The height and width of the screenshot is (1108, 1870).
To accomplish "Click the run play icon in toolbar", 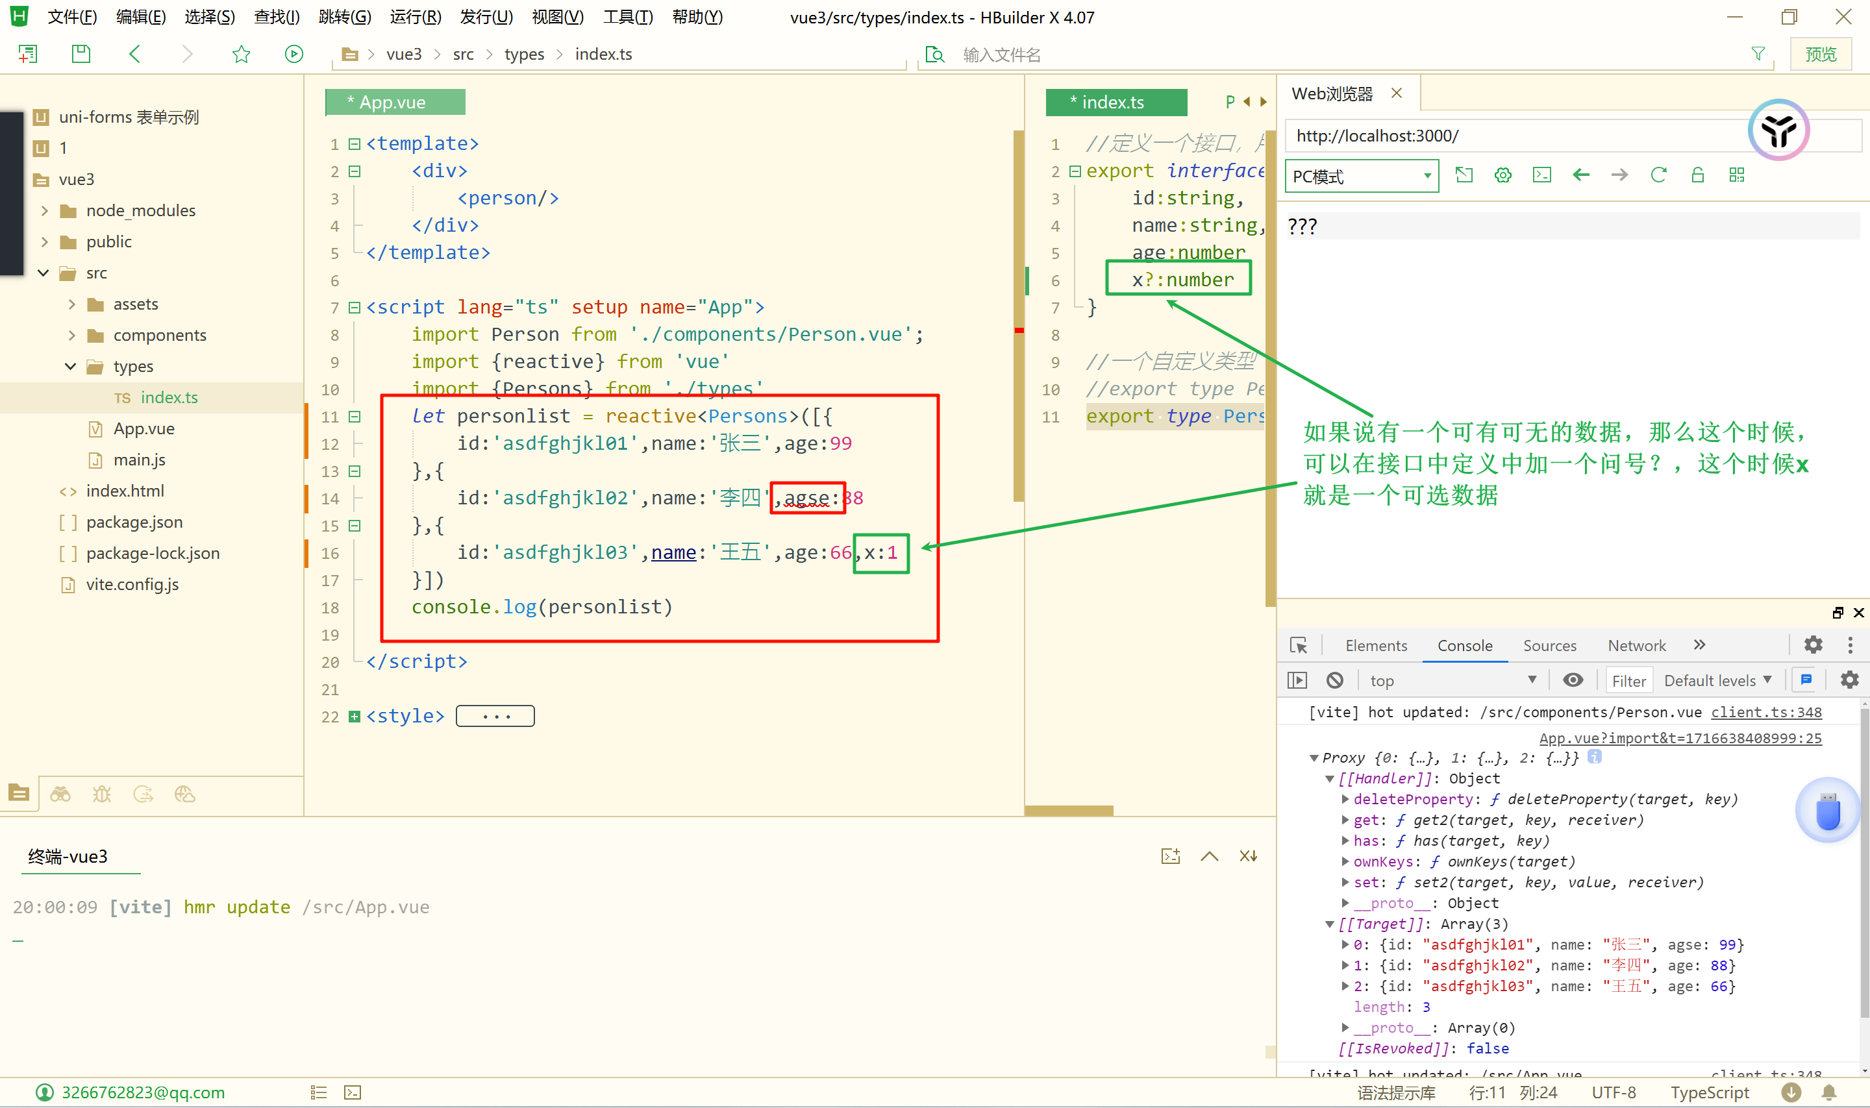I will click(293, 54).
